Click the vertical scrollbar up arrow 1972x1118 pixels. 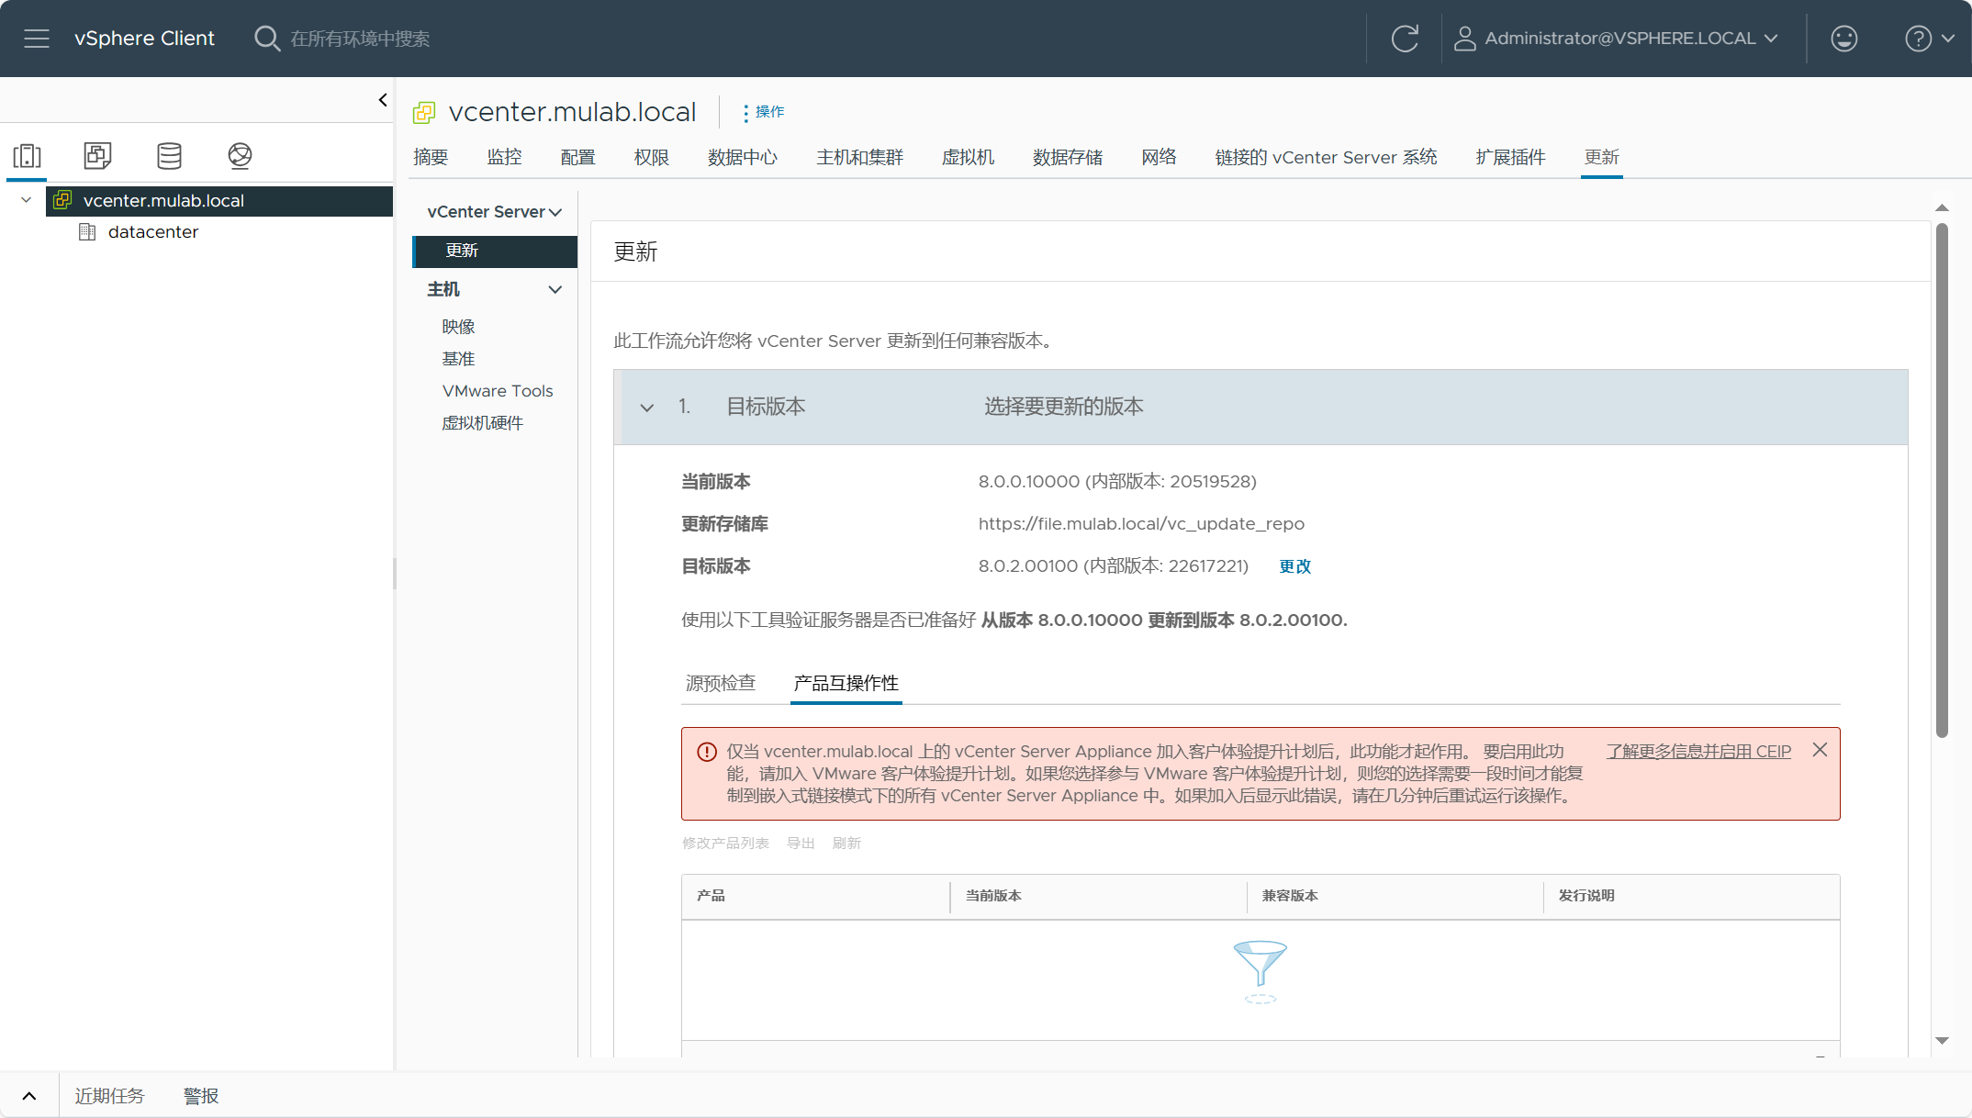[x=1942, y=207]
